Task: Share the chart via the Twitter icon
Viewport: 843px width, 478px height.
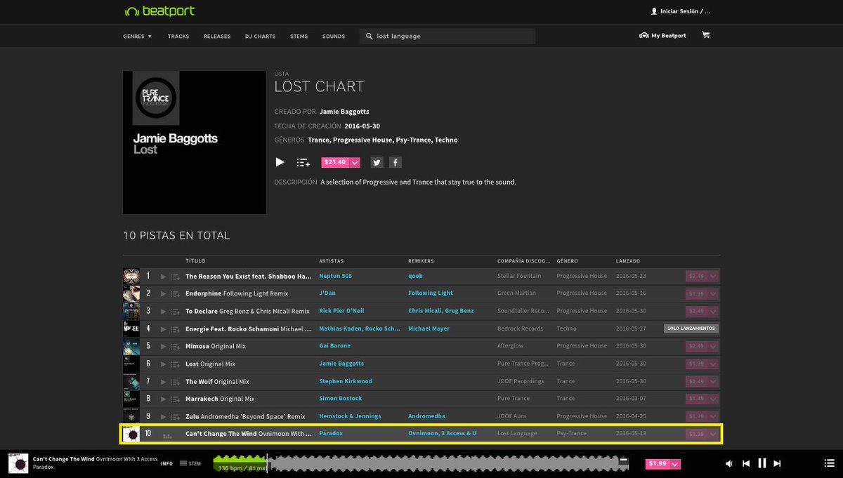Action: point(377,161)
